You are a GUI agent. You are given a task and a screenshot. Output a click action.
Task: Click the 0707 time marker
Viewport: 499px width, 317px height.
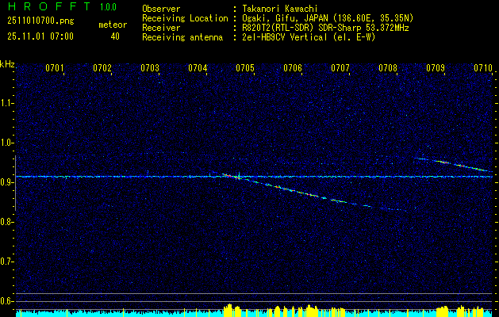pyautogui.click(x=340, y=69)
